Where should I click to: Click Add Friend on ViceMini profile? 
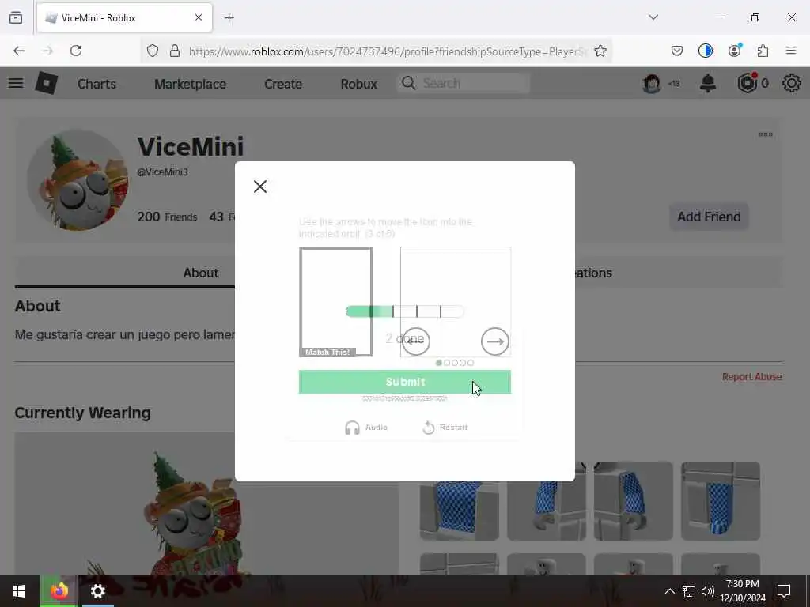point(709,217)
